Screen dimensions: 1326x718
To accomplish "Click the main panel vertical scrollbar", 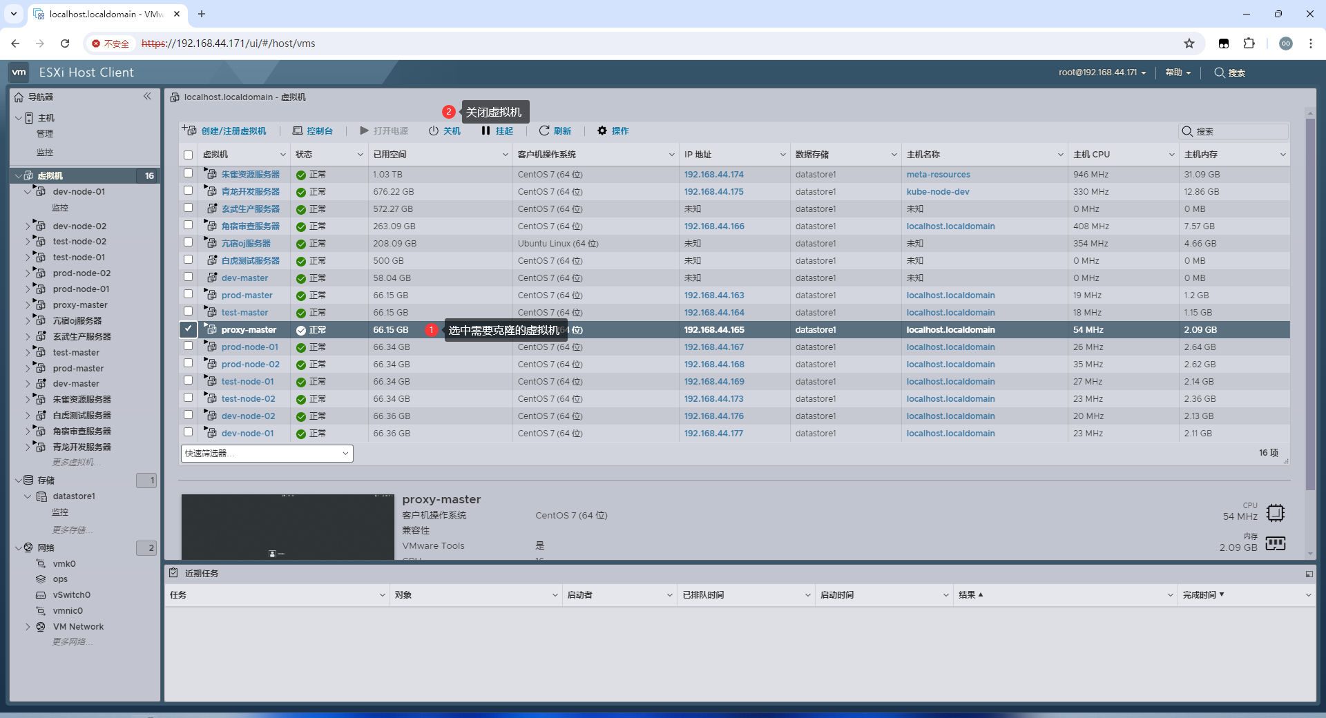I will pos(1309,304).
